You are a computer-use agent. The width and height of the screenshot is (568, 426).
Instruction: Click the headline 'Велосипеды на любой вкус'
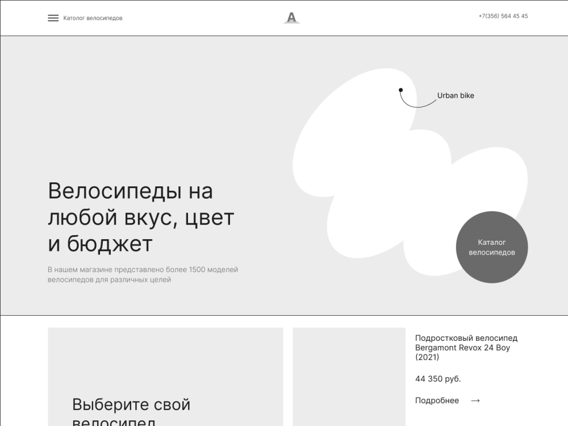click(141, 217)
